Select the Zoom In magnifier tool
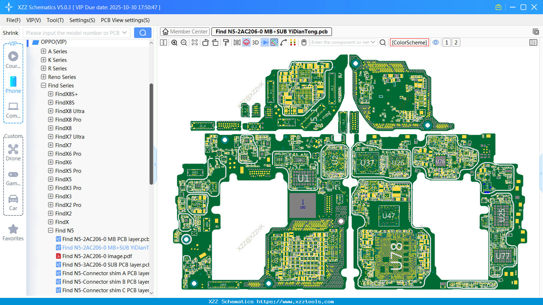Viewport: 543px width, 305px height. click(174, 42)
